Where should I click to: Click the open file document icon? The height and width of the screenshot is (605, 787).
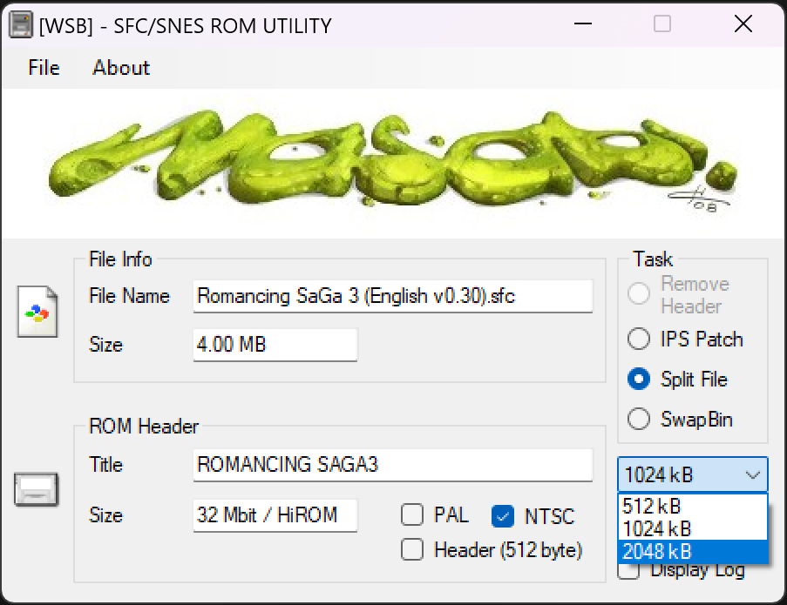pyautogui.click(x=37, y=311)
